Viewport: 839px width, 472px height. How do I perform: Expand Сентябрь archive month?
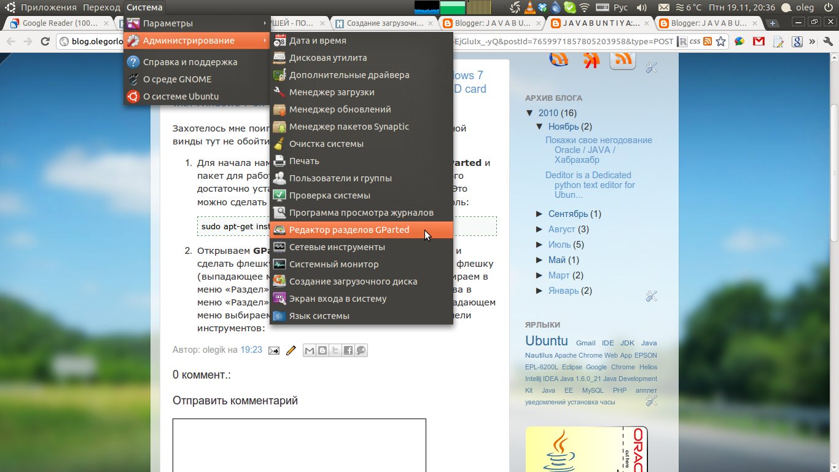540,214
